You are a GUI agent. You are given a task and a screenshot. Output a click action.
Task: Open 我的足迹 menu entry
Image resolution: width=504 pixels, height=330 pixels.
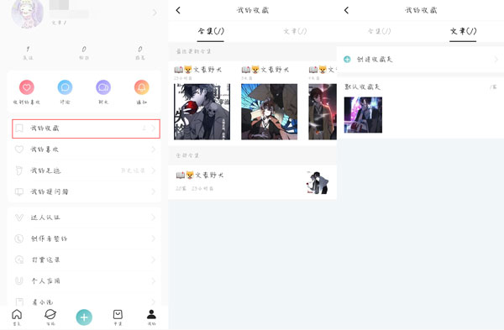(85, 170)
